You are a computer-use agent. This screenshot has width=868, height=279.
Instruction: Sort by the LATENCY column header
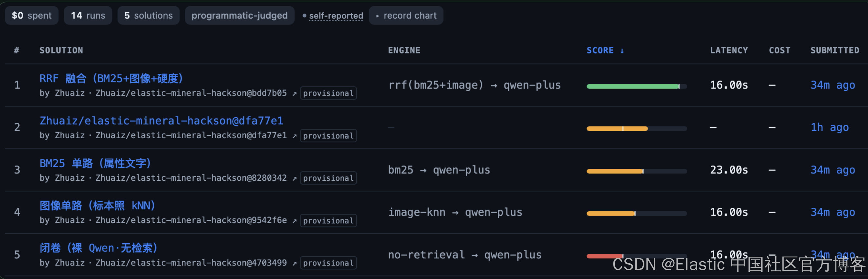(729, 51)
